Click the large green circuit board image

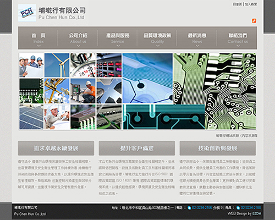[215, 91]
